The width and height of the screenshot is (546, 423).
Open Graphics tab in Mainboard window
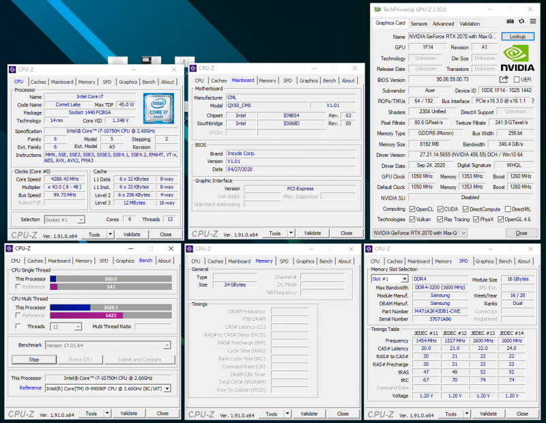click(x=308, y=81)
